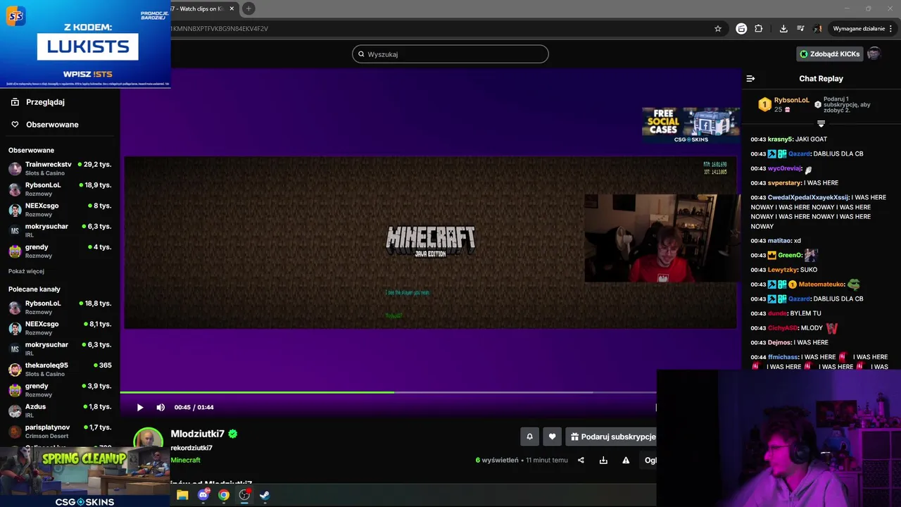Open the browser extensions puzzle icon
Image resolution: width=901 pixels, height=507 pixels.
(759, 29)
